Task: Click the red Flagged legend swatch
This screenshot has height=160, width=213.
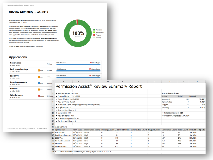Action: point(94,35)
